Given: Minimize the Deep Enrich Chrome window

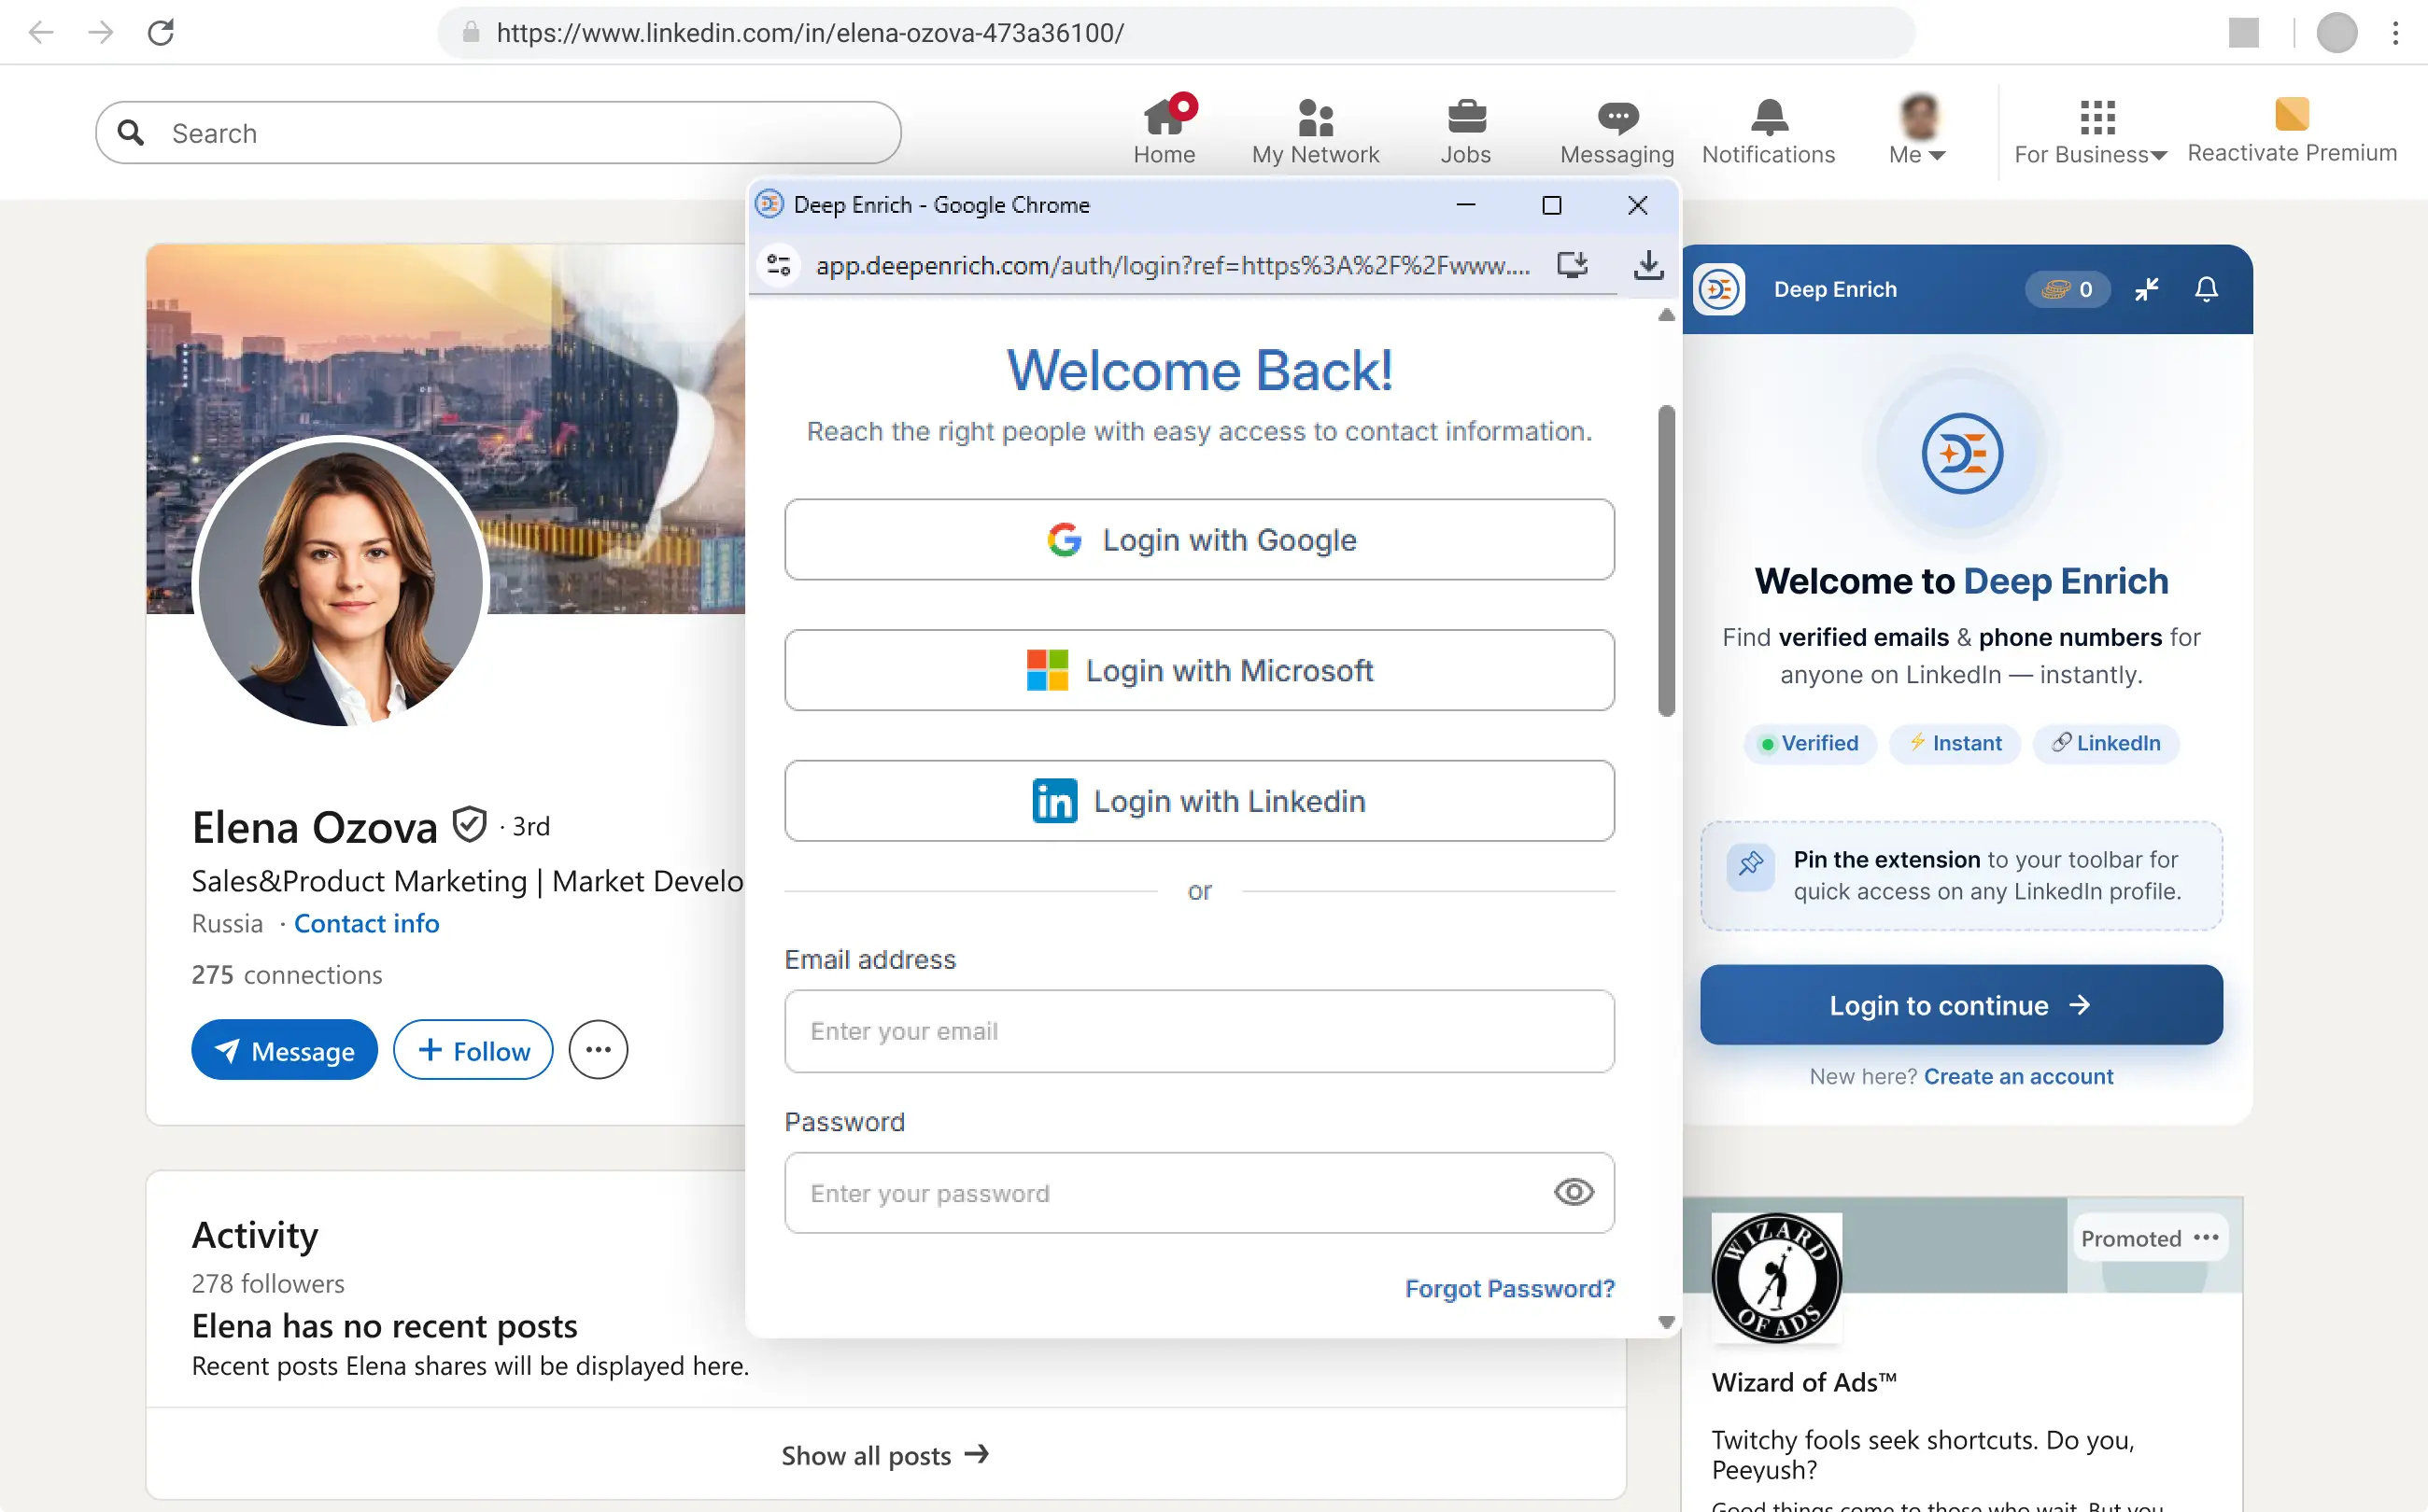Looking at the screenshot, I should coord(1465,205).
